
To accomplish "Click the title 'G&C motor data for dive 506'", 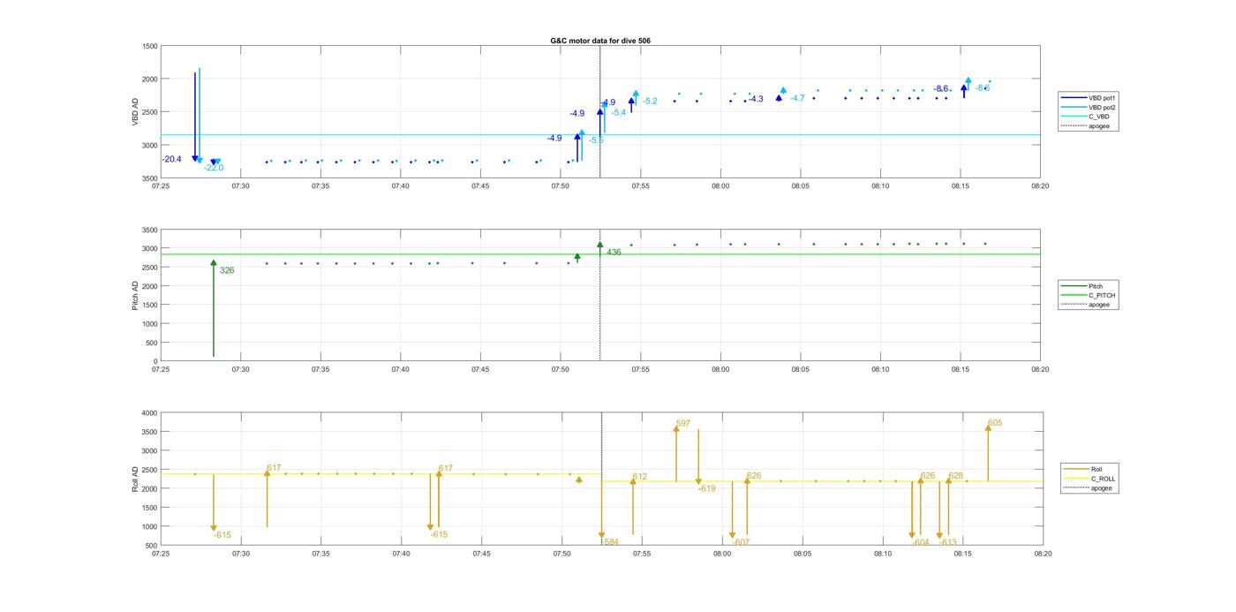I will (x=600, y=41).
